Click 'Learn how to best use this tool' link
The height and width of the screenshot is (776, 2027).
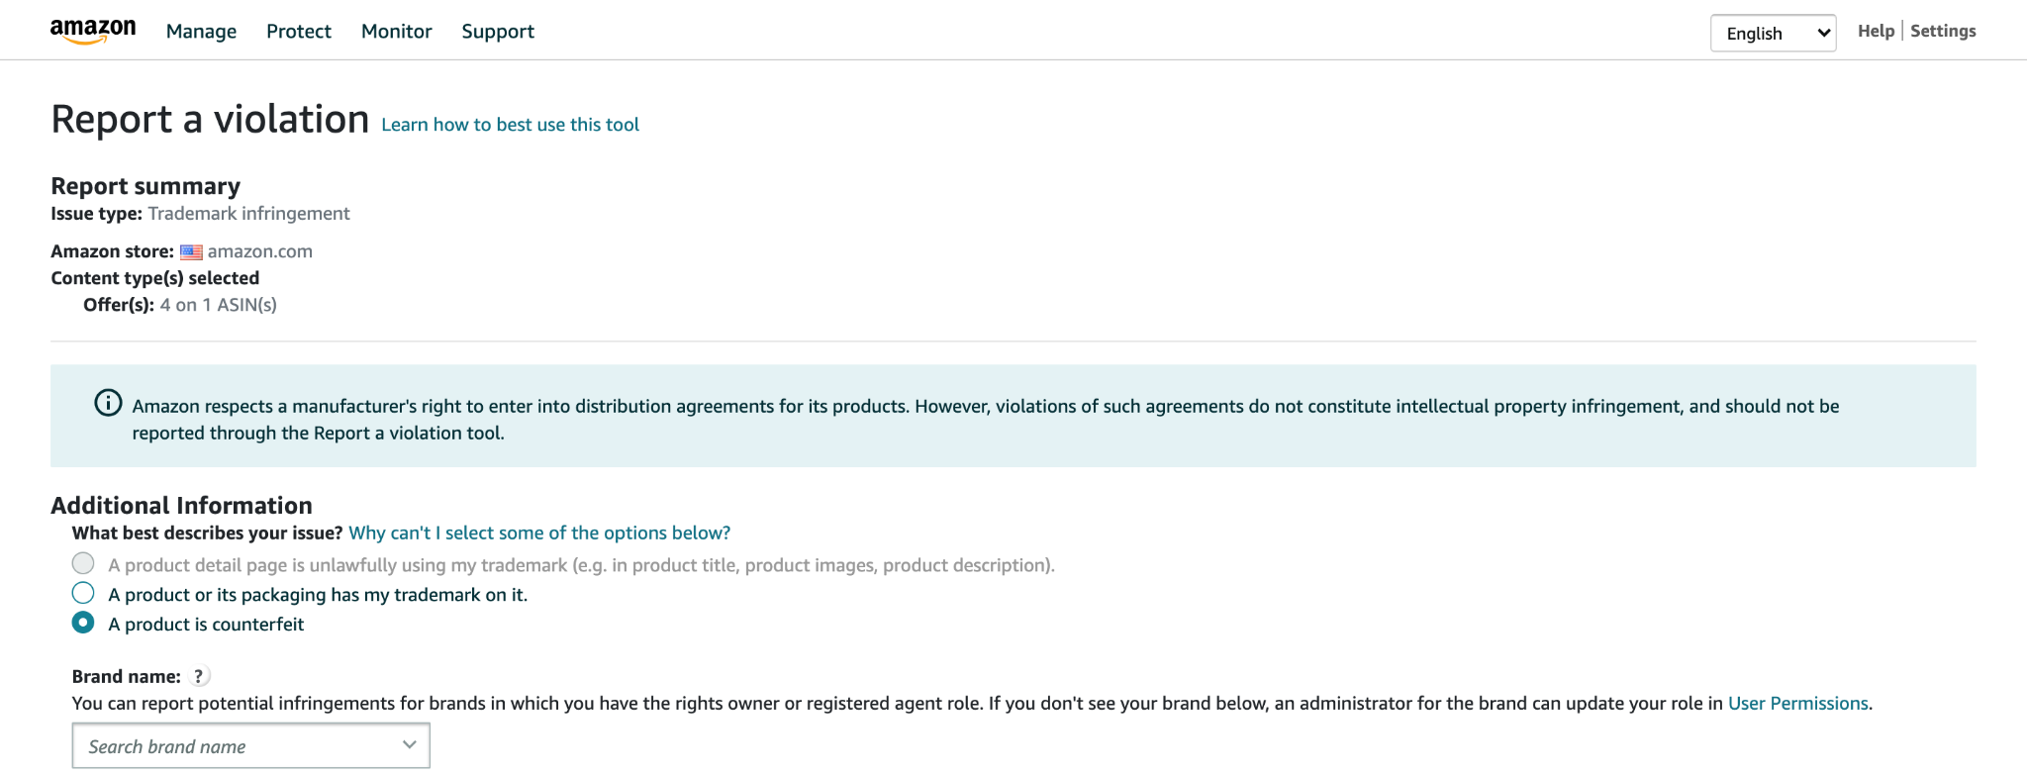click(x=510, y=125)
